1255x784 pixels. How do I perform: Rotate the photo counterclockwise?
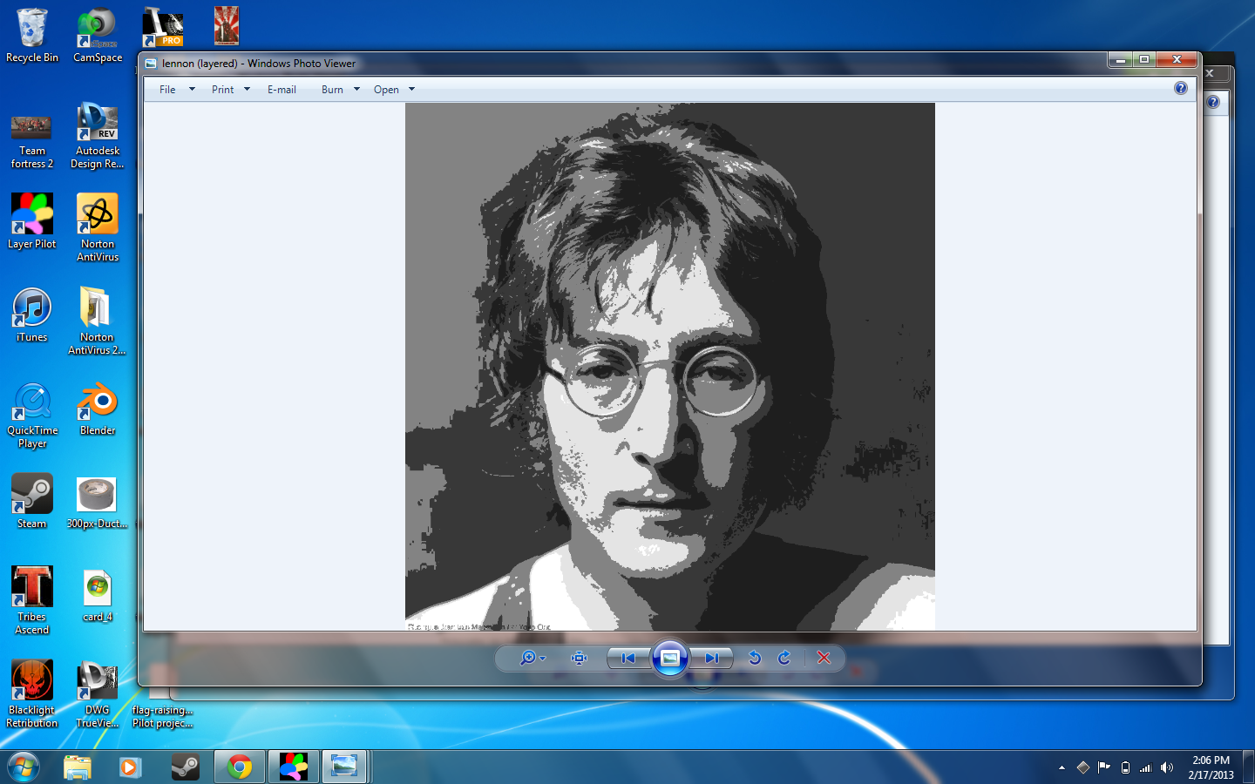click(x=754, y=658)
